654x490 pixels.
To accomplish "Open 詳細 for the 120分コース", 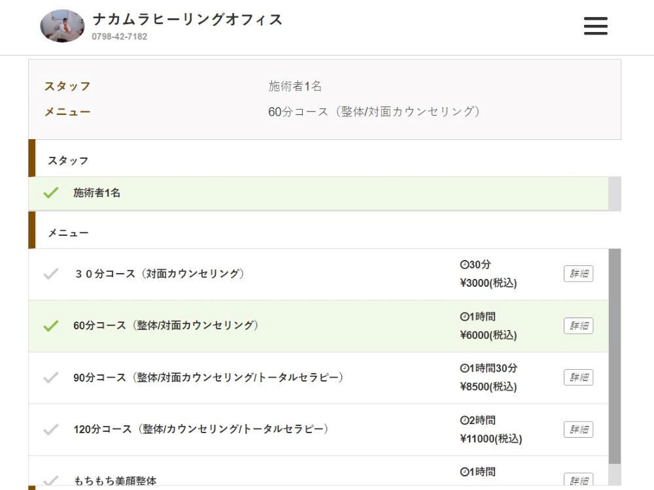I will click(x=578, y=429).
